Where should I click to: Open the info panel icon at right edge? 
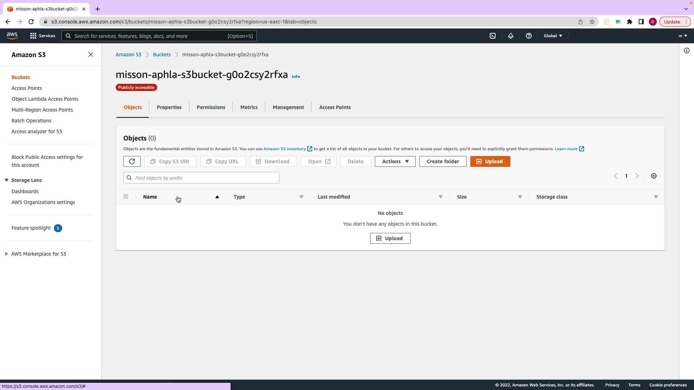686,51
